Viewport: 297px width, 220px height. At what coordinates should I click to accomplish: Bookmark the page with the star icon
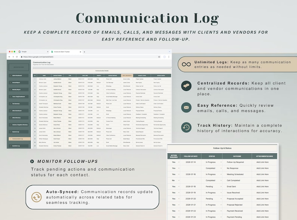159,56
